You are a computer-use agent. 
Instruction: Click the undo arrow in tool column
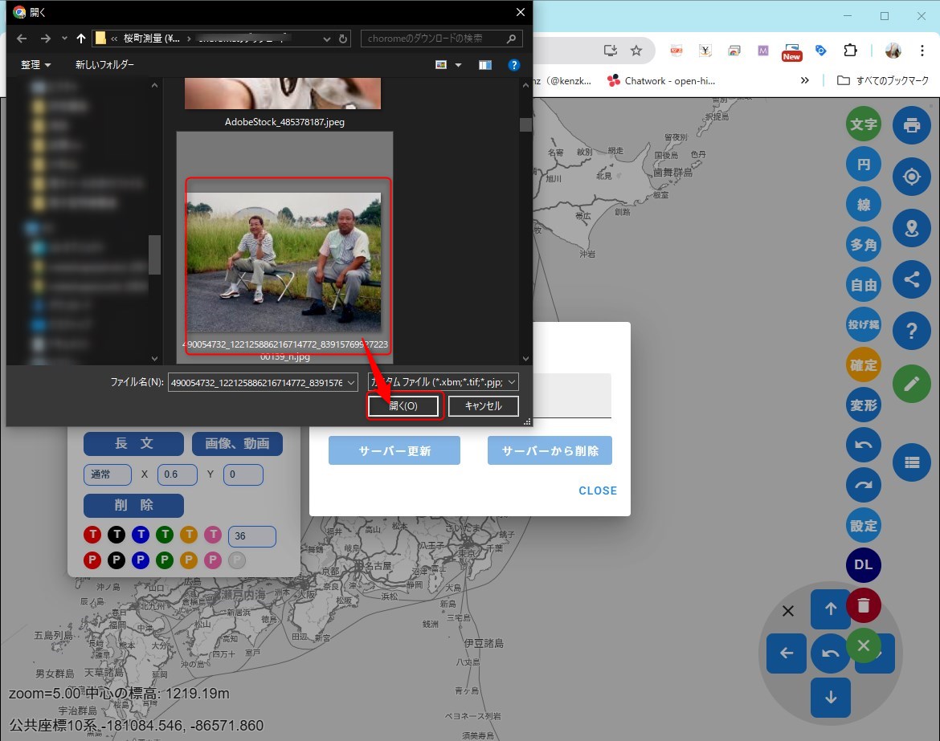pos(864,446)
